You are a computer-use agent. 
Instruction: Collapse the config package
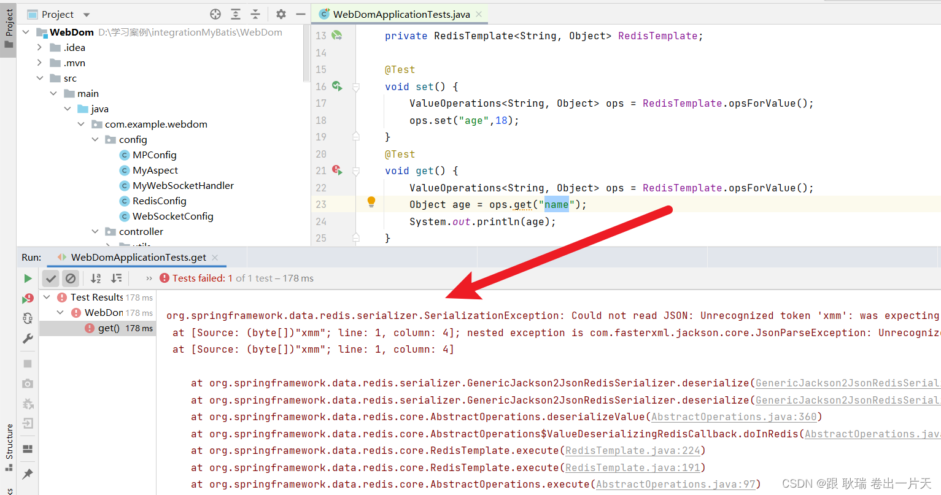pyautogui.click(x=95, y=139)
